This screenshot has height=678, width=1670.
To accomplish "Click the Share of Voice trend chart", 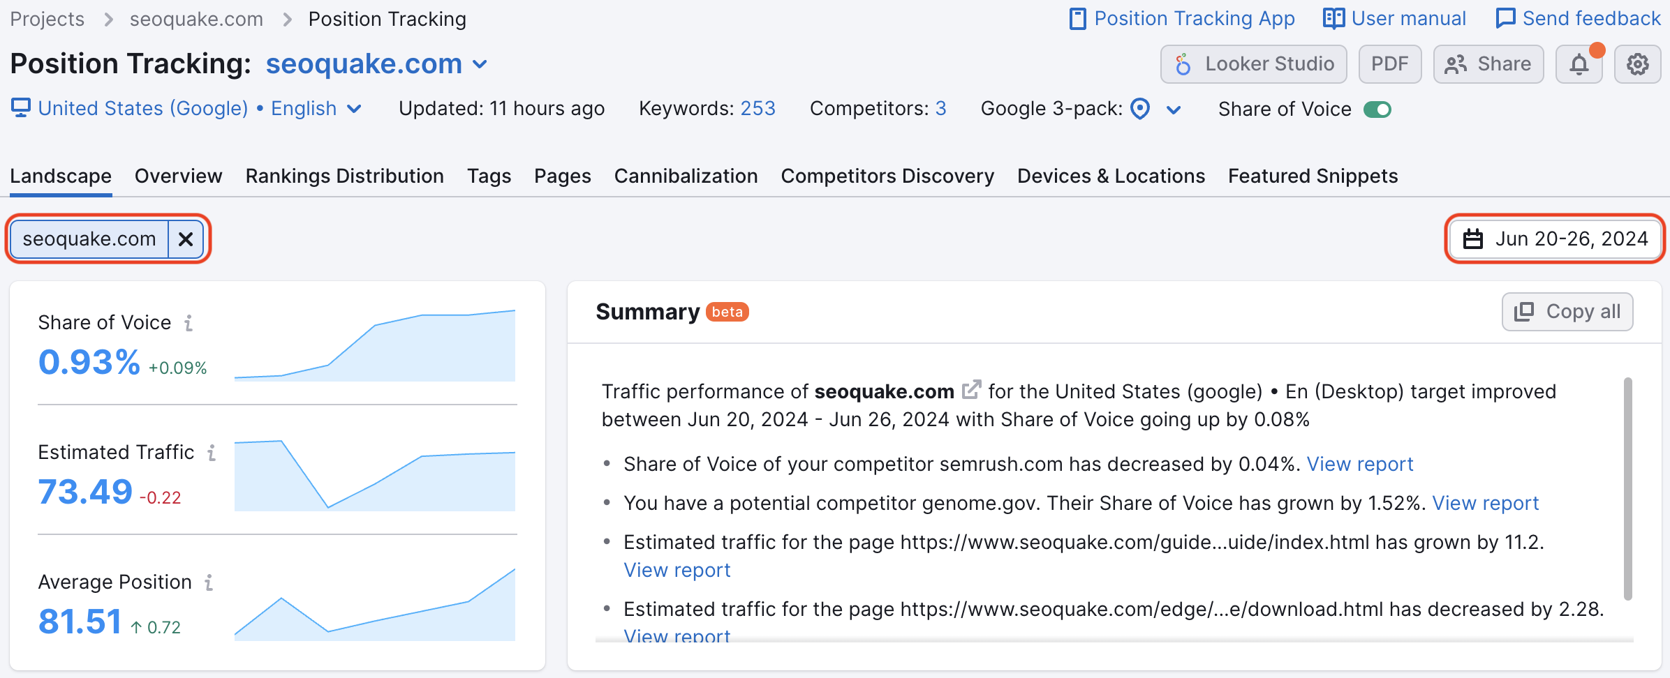I will click(x=375, y=345).
